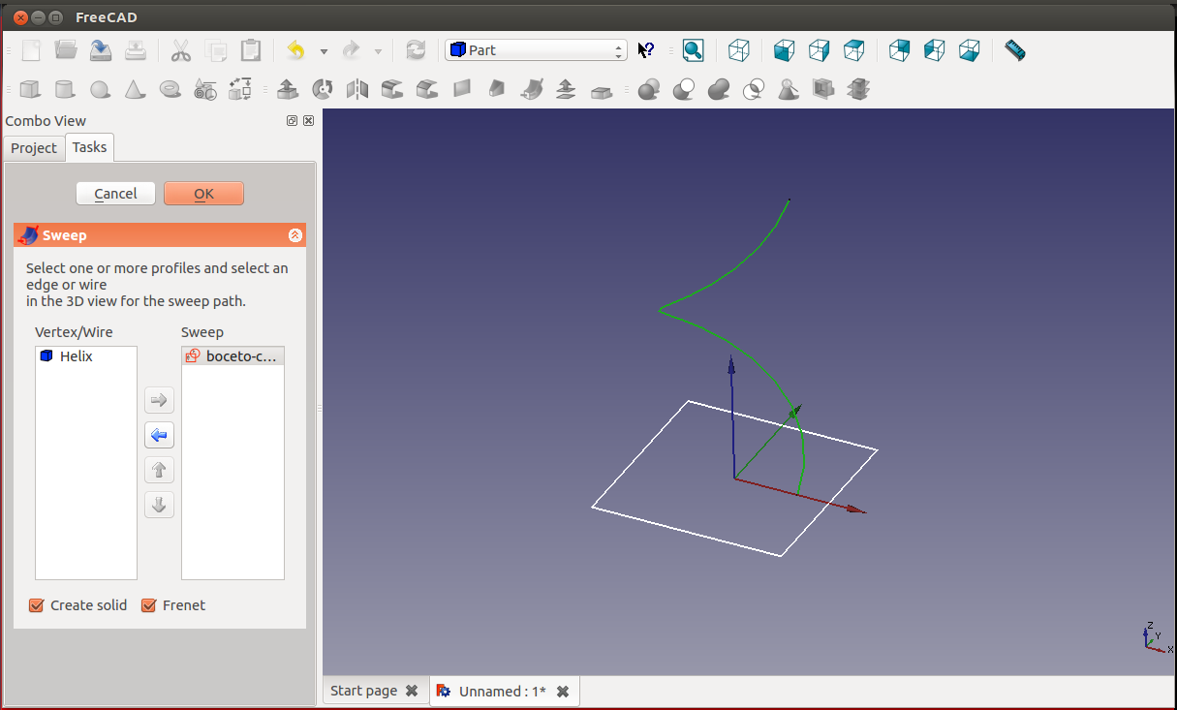Click the Undo arrow icon
The height and width of the screenshot is (710, 1177).
point(296,50)
